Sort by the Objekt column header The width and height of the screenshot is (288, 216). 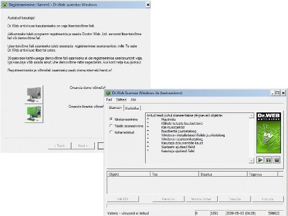pyautogui.click(x=129, y=174)
